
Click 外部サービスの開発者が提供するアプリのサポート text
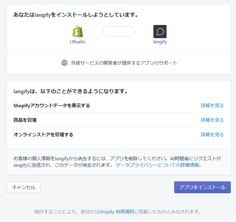(x=124, y=63)
